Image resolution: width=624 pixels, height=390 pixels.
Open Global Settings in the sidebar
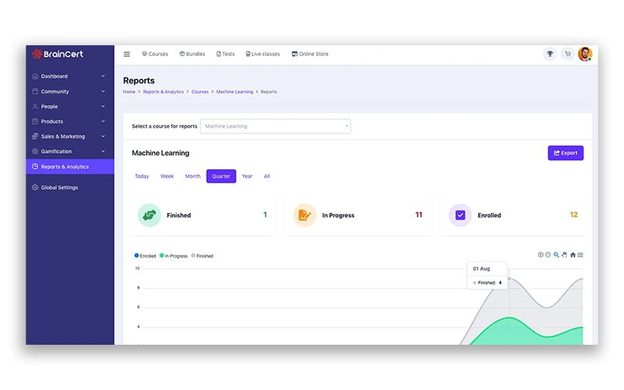coord(59,187)
